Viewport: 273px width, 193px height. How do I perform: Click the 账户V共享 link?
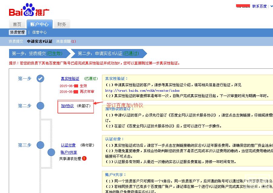click(x=69, y=152)
